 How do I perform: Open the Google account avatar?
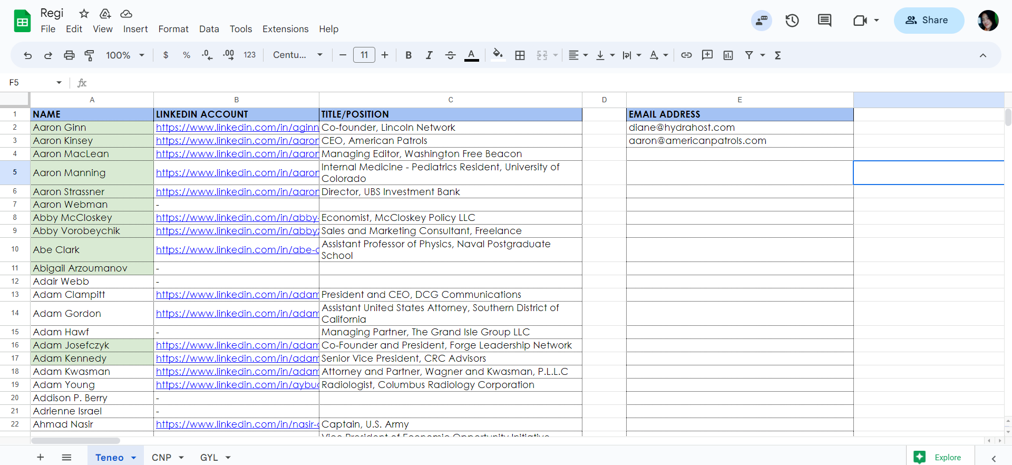click(x=988, y=21)
